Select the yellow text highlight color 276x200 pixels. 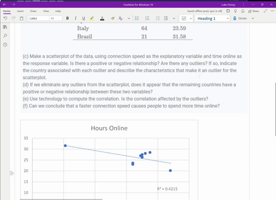tap(92, 18)
